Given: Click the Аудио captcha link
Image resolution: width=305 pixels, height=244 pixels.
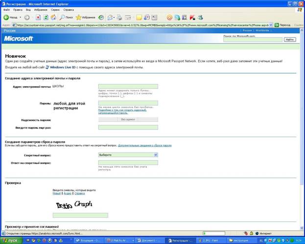Looking at the screenshot, I should (x=68, y=193).
